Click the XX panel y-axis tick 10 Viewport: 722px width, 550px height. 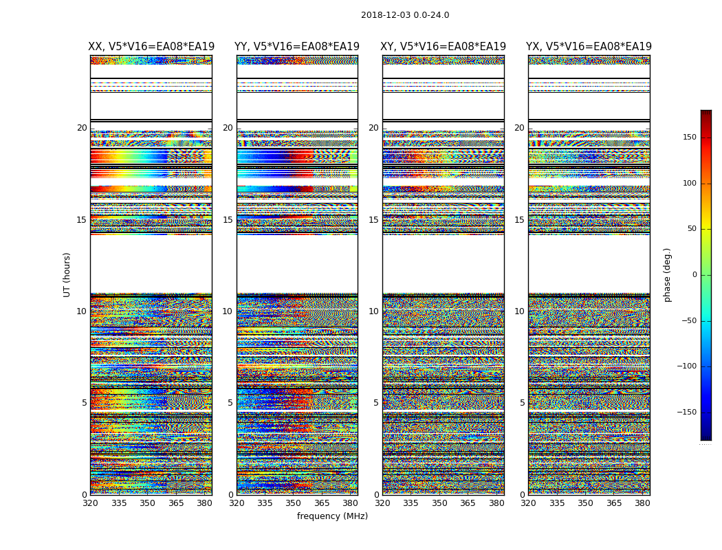82,311
